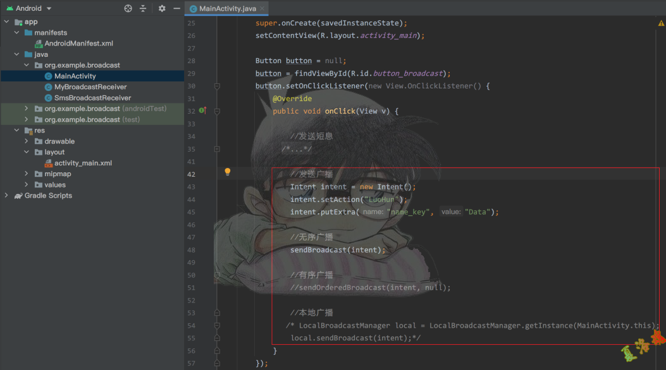The height and width of the screenshot is (370, 666).
Task: Click the collapse all icon in project panel
Action: click(x=143, y=8)
